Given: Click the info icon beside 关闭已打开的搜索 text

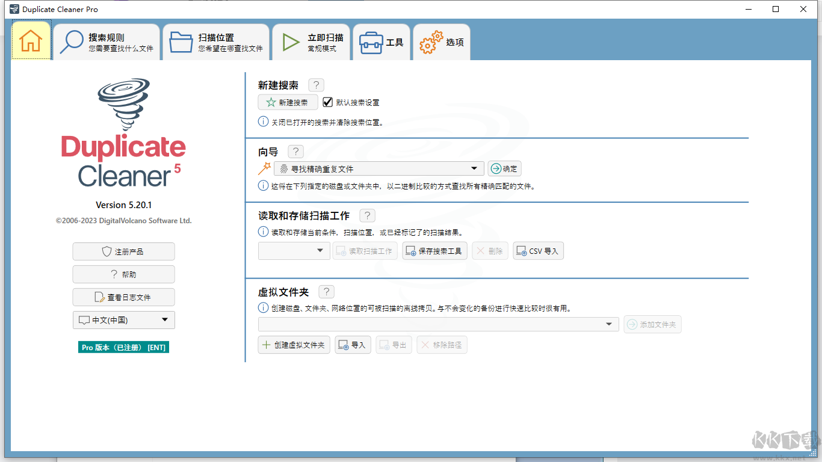Looking at the screenshot, I should tap(263, 122).
